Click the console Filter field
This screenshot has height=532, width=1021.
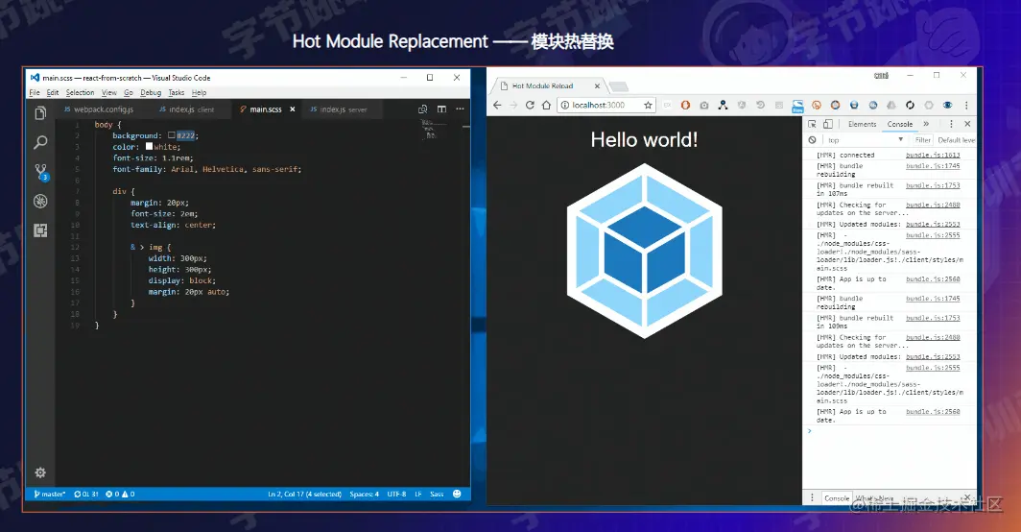(x=923, y=140)
